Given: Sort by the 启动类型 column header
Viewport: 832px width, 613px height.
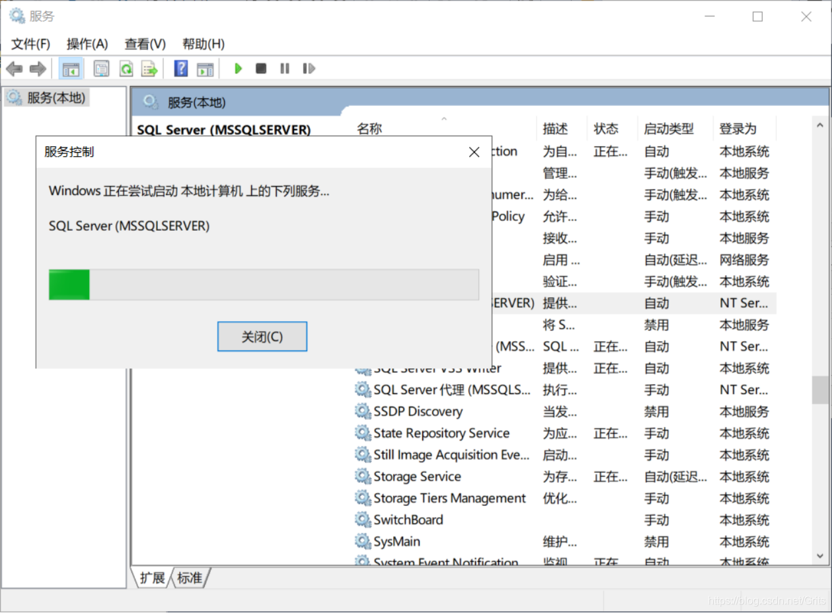Looking at the screenshot, I should tap(675, 128).
